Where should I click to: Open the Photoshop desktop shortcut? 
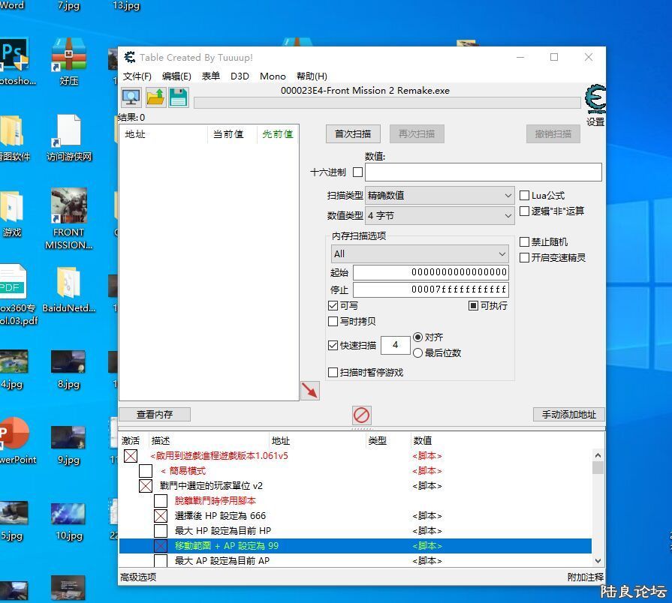click(14, 56)
